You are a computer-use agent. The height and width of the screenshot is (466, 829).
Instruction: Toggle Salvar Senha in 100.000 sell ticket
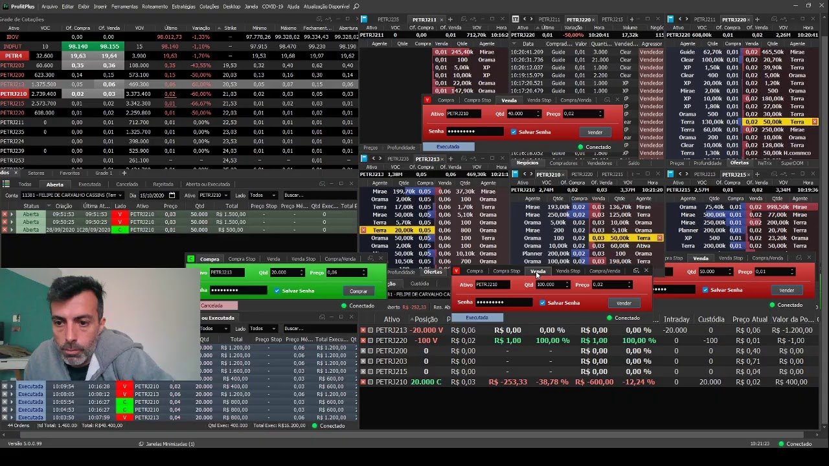pos(543,303)
